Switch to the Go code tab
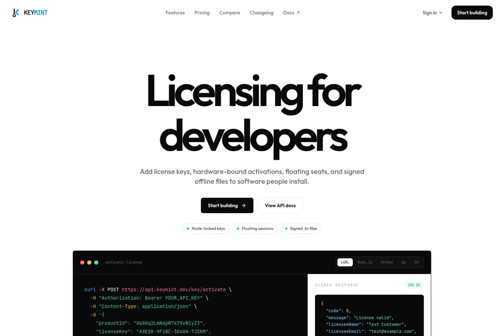This screenshot has width=504, height=336. coord(404,262)
